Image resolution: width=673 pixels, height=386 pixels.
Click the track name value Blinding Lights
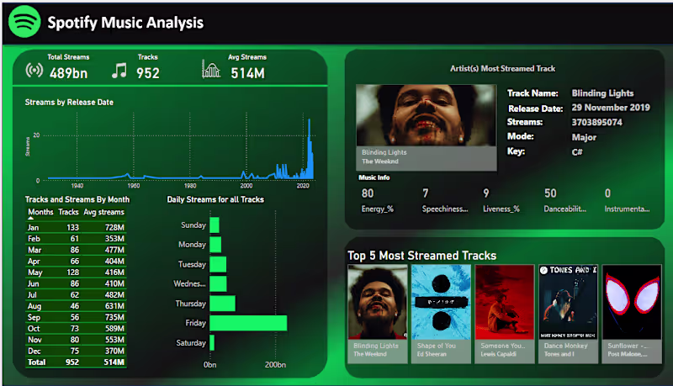602,93
